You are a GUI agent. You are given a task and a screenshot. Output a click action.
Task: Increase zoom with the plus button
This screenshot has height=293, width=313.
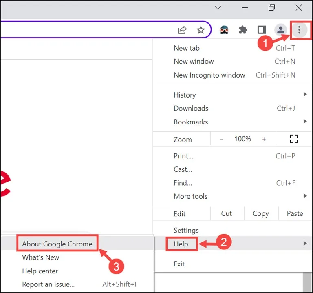[264, 139]
